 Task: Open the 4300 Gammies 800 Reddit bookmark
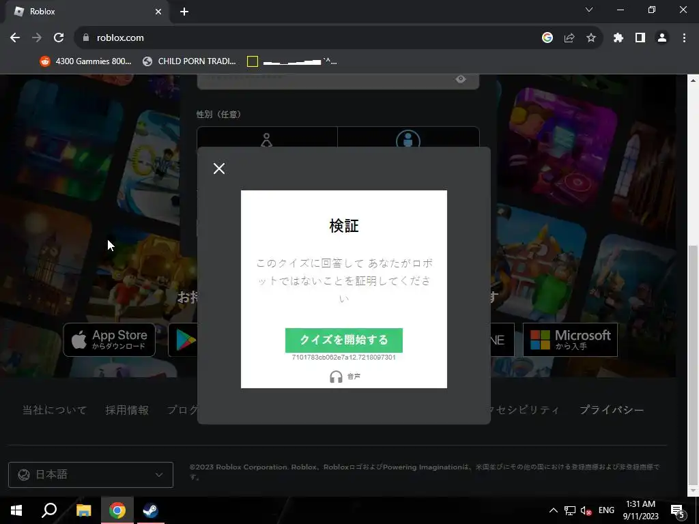85,61
